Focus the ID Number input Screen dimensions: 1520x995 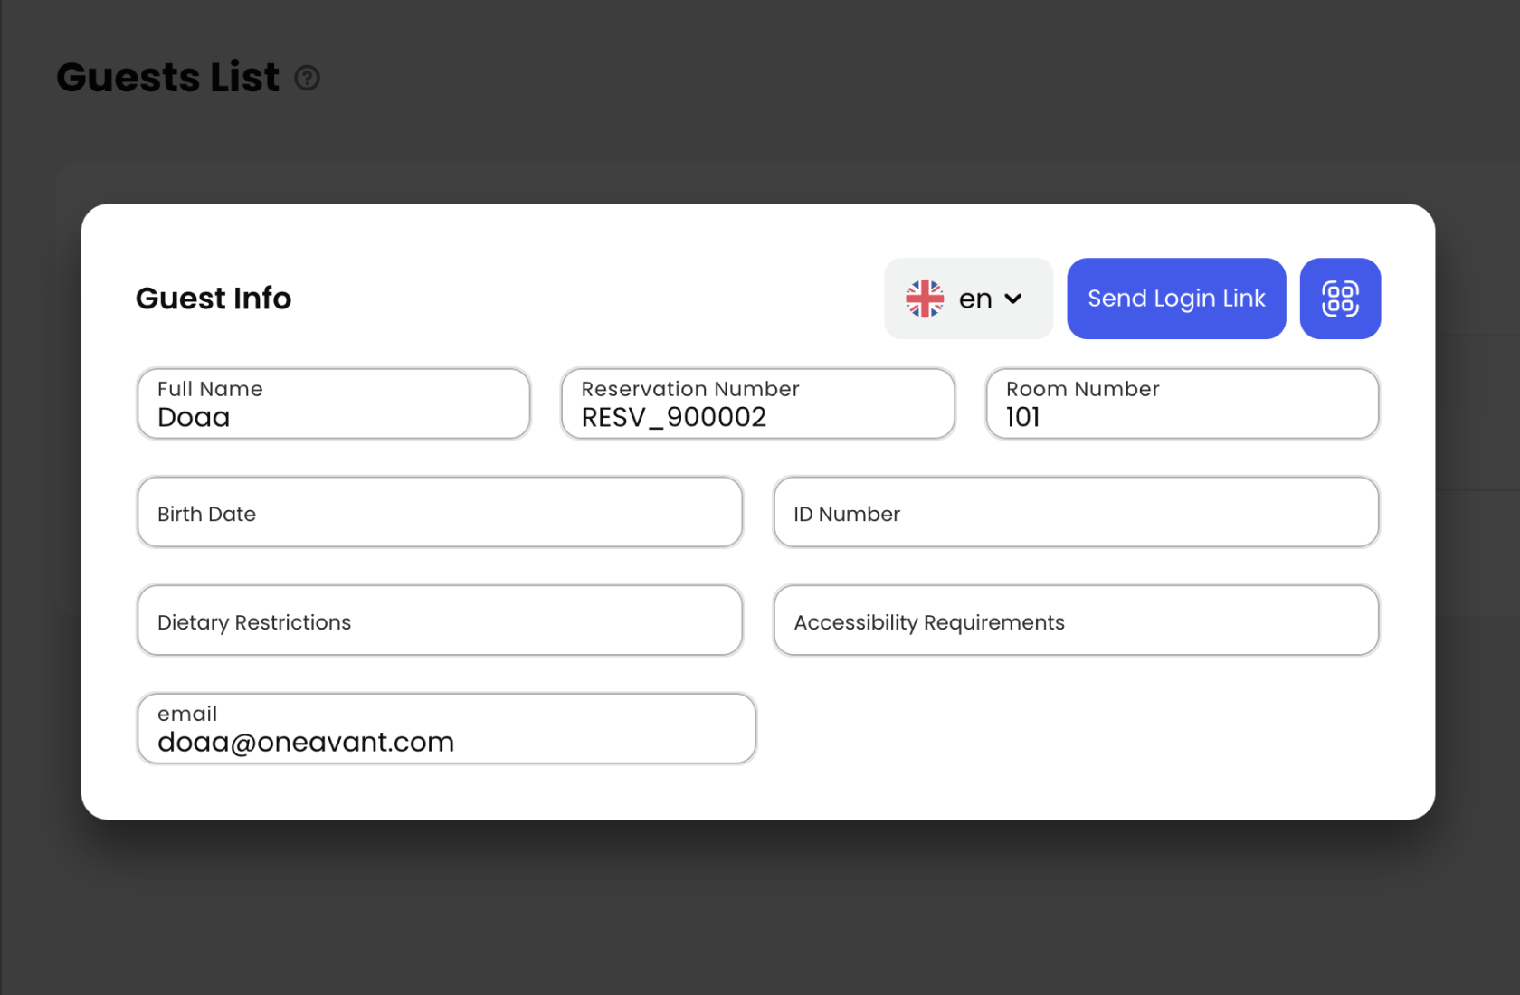coord(1075,513)
